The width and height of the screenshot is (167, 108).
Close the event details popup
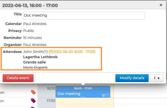point(161,5)
